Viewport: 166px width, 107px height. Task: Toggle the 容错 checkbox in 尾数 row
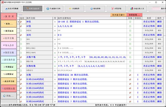[x=130, y=75]
